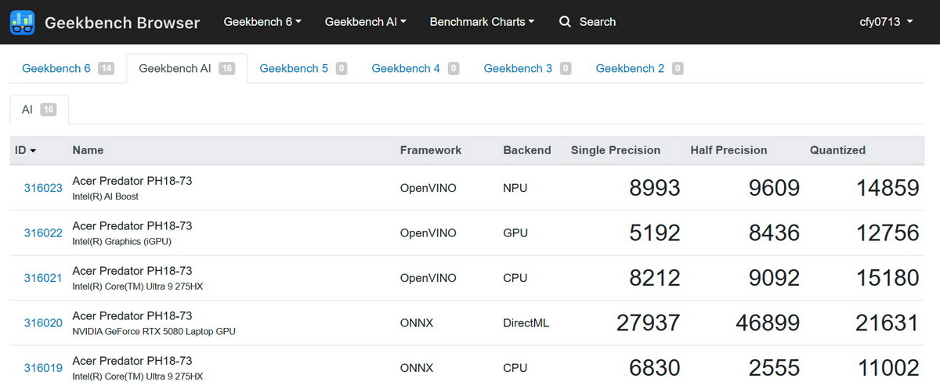Expand the Geekbench AI navbar menu

(365, 22)
